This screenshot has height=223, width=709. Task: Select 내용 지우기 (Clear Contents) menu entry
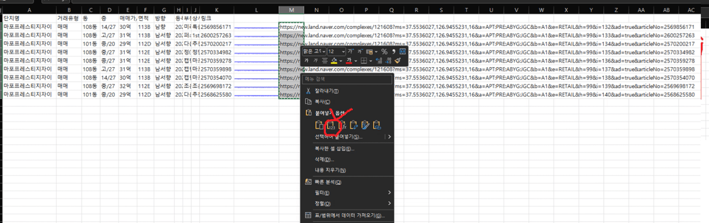330,170
